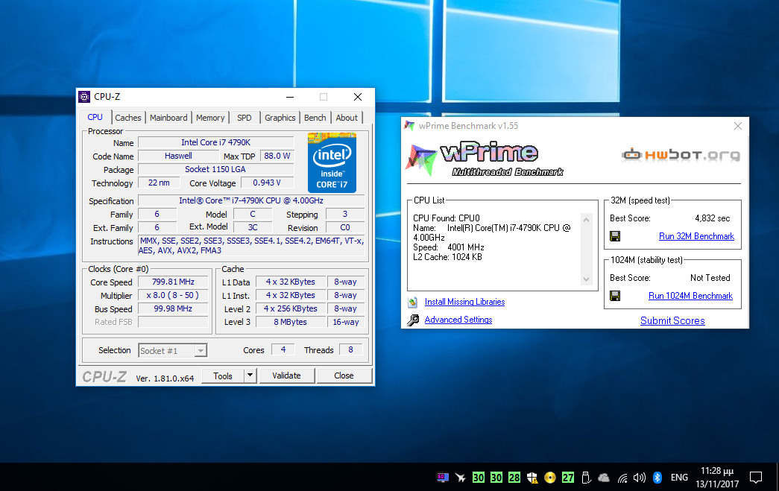Click the temperature tray icon showing 27
Image resolution: width=779 pixels, height=491 pixels.
coord(568,478)
